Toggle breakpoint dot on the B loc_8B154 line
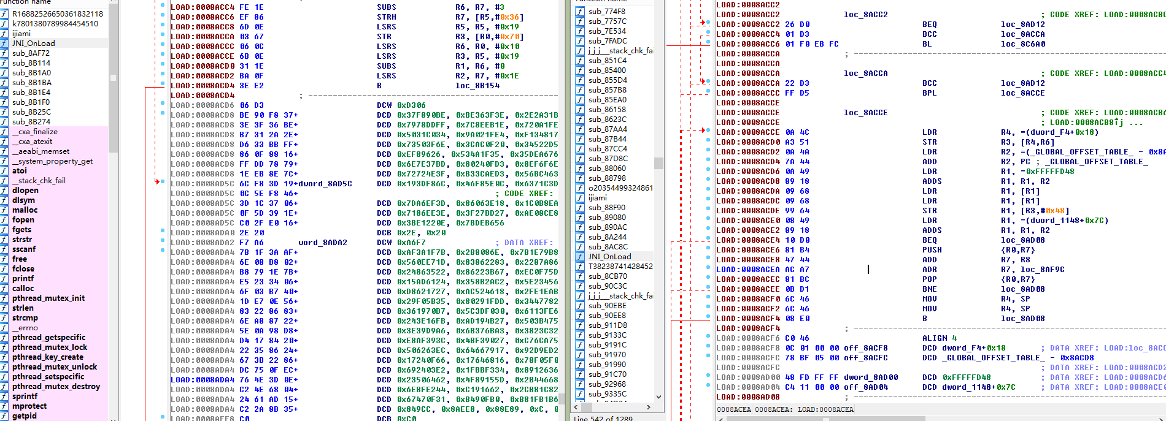Screen dimensions: 1166x421 [163, 83]
